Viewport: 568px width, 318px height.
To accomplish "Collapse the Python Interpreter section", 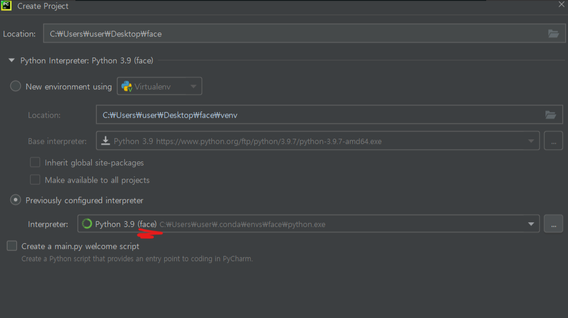I will [12, 60].
